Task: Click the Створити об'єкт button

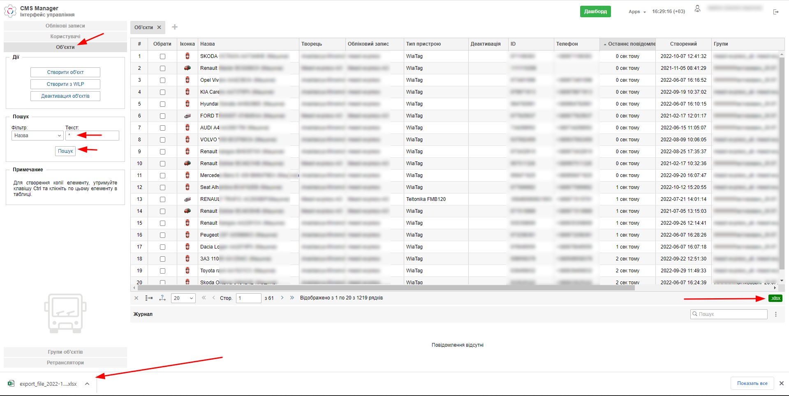Action: [65, 72]
